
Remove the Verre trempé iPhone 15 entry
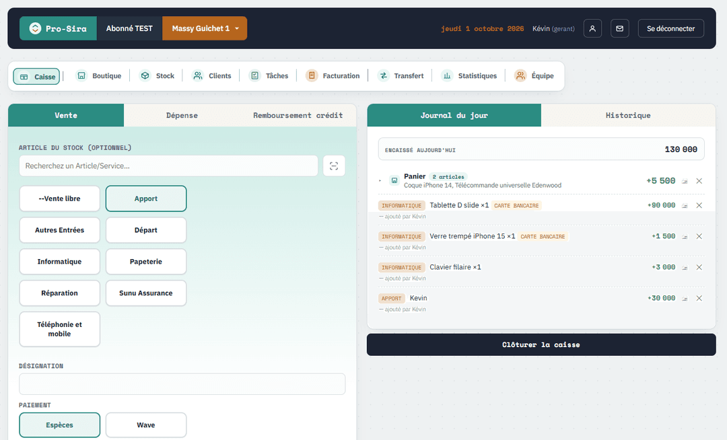(x=699, y=237)
